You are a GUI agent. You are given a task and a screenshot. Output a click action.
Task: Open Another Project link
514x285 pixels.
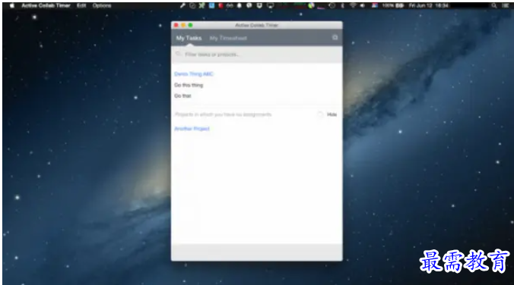tap(192, 129)
